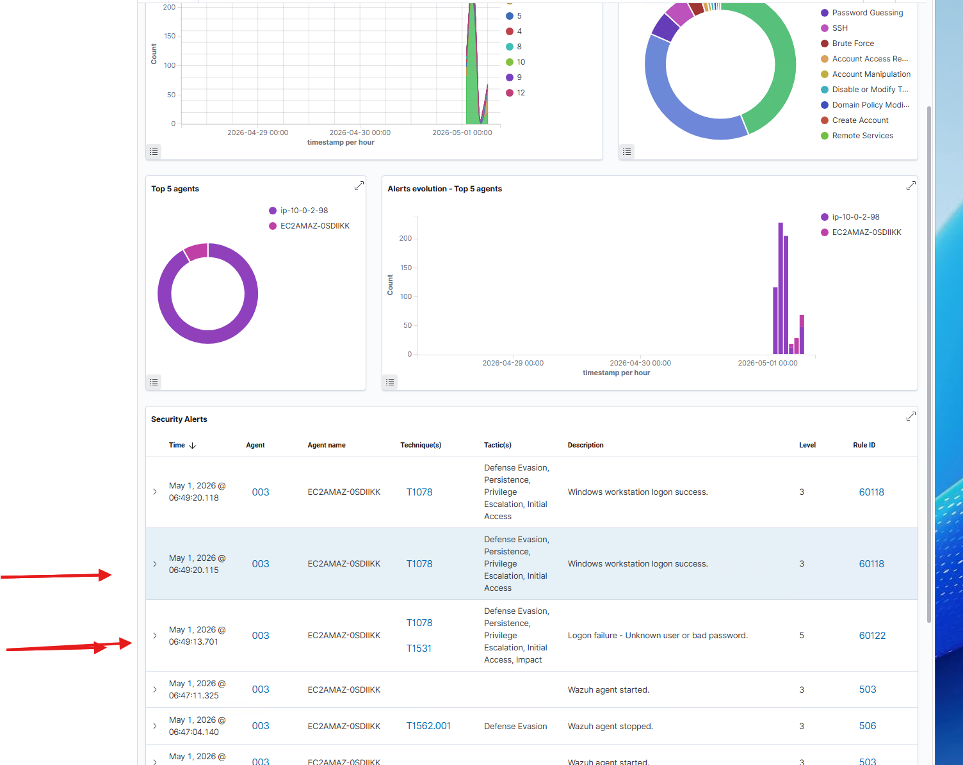Toggle level 5 legend entry
The height and width of the screenshot is (765, 963).
[x=514, y=16]
